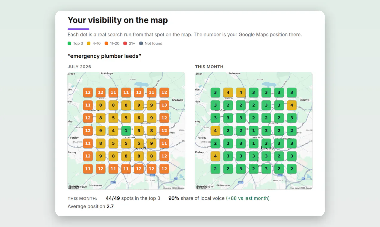
Task: Click Pudsey label on the This Month map
Action: (200, 152)
